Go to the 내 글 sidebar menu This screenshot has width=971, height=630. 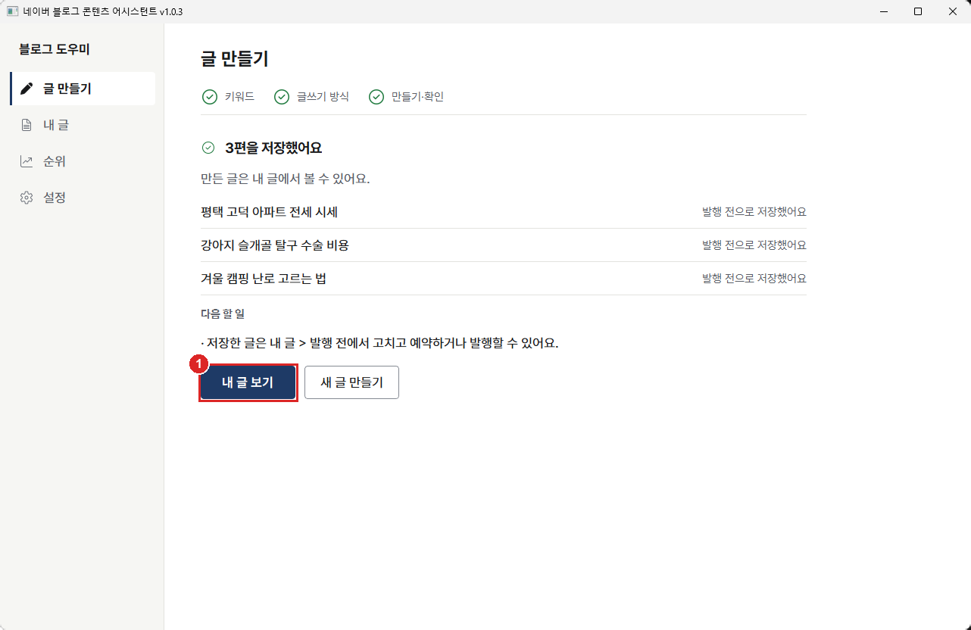83,125
